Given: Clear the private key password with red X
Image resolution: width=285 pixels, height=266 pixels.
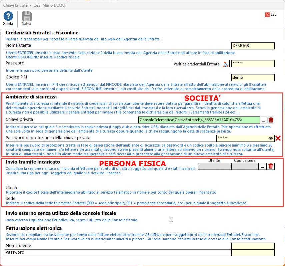Looking at the screenshot, I should [278, 138].
